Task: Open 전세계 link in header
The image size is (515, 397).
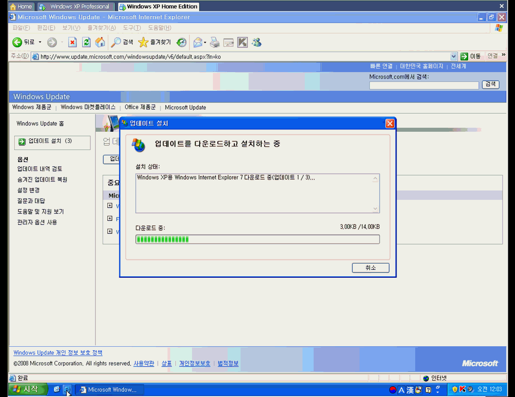Action: pos(458,66)
